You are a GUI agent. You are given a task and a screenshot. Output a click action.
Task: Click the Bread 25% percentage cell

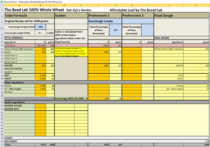coord(40,52)
